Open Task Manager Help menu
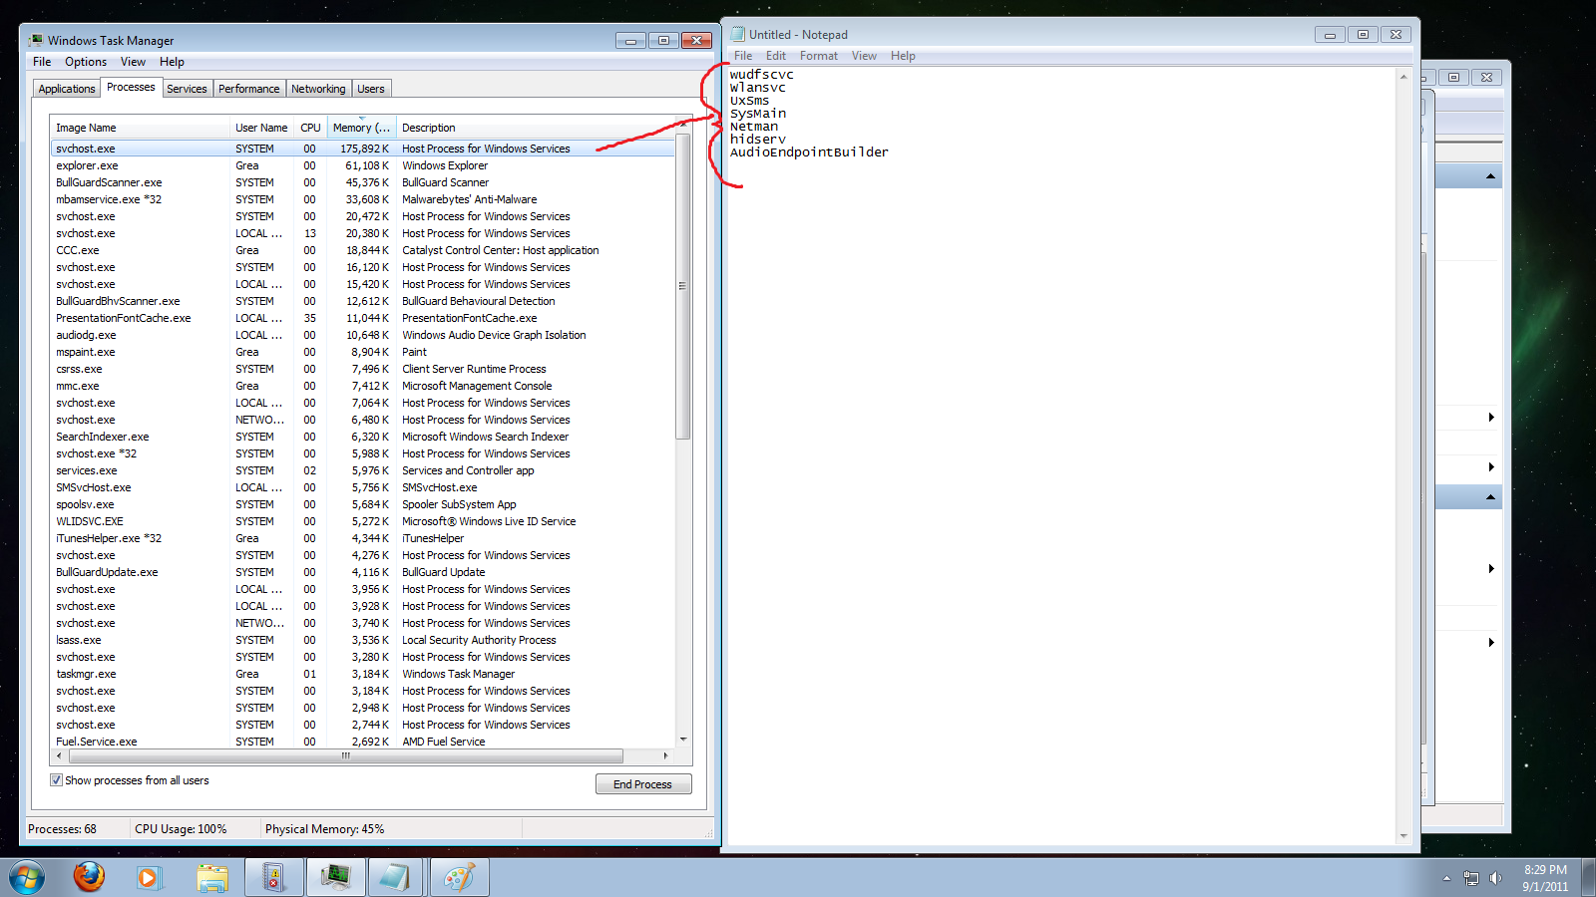 point(172,62)
